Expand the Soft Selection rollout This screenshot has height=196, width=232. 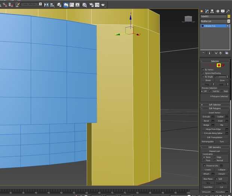(x=215, y=105)
